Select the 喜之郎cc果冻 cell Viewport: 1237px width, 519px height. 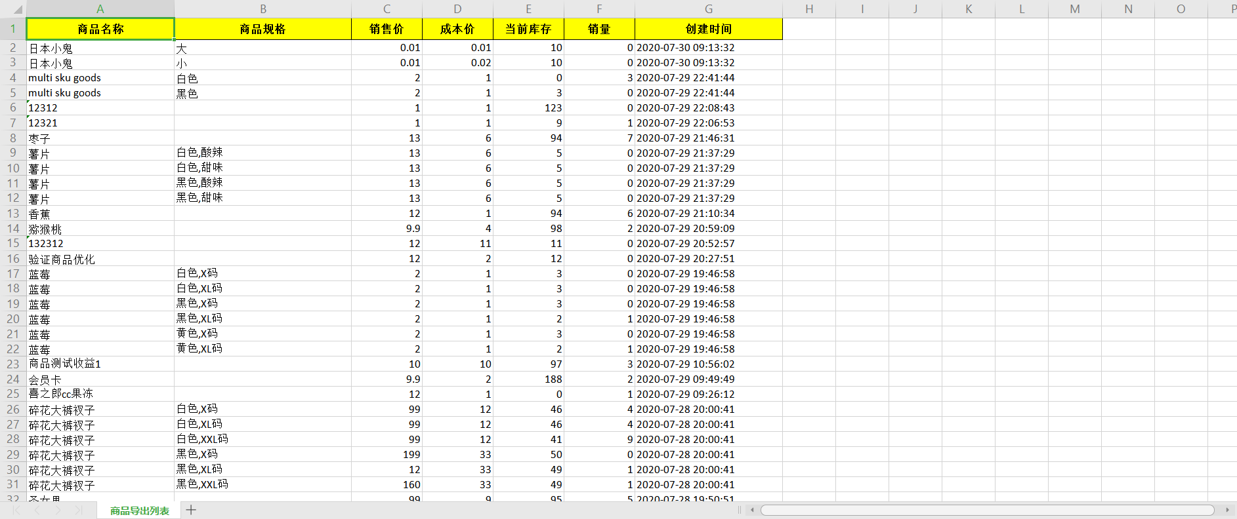click(x=100, y=394)
